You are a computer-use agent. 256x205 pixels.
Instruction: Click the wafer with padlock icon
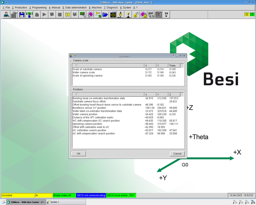point(143,14)
